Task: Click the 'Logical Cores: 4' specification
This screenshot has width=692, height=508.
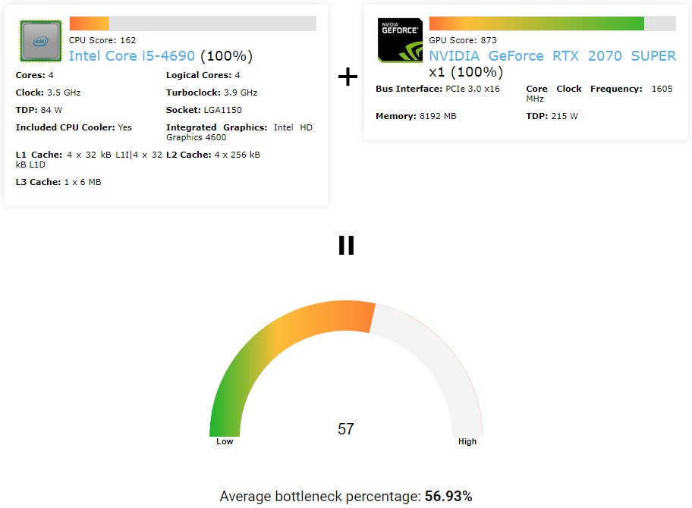Action: [x=203, y=75]
